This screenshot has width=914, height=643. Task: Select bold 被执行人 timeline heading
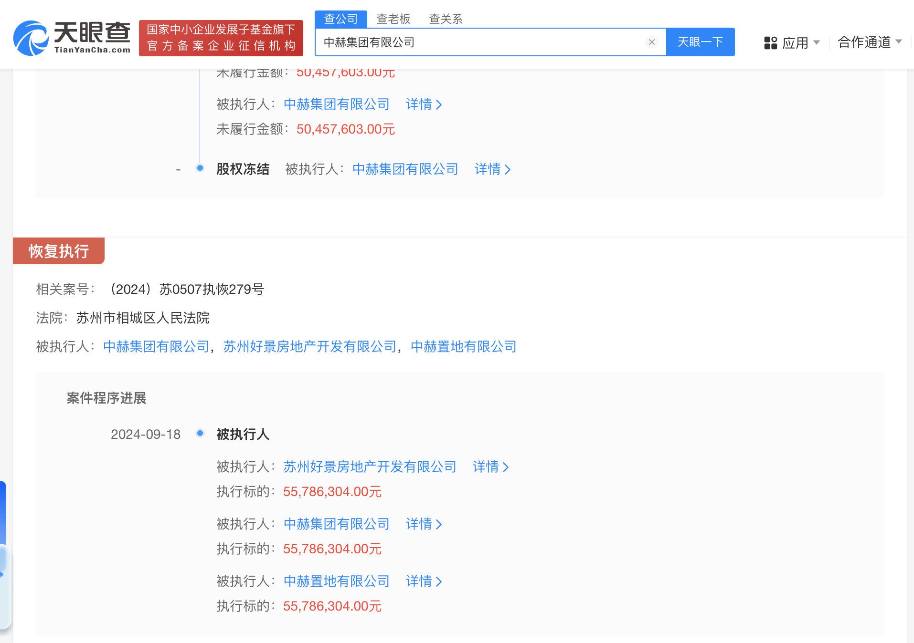click(x=243, y=434)
